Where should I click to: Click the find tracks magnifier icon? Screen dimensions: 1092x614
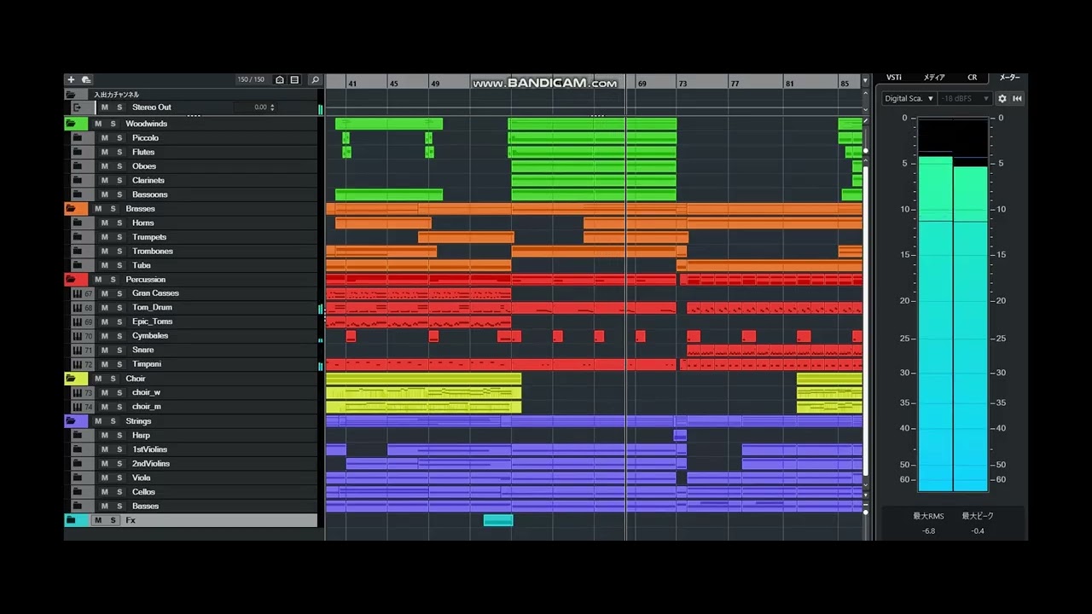(315, 79)
